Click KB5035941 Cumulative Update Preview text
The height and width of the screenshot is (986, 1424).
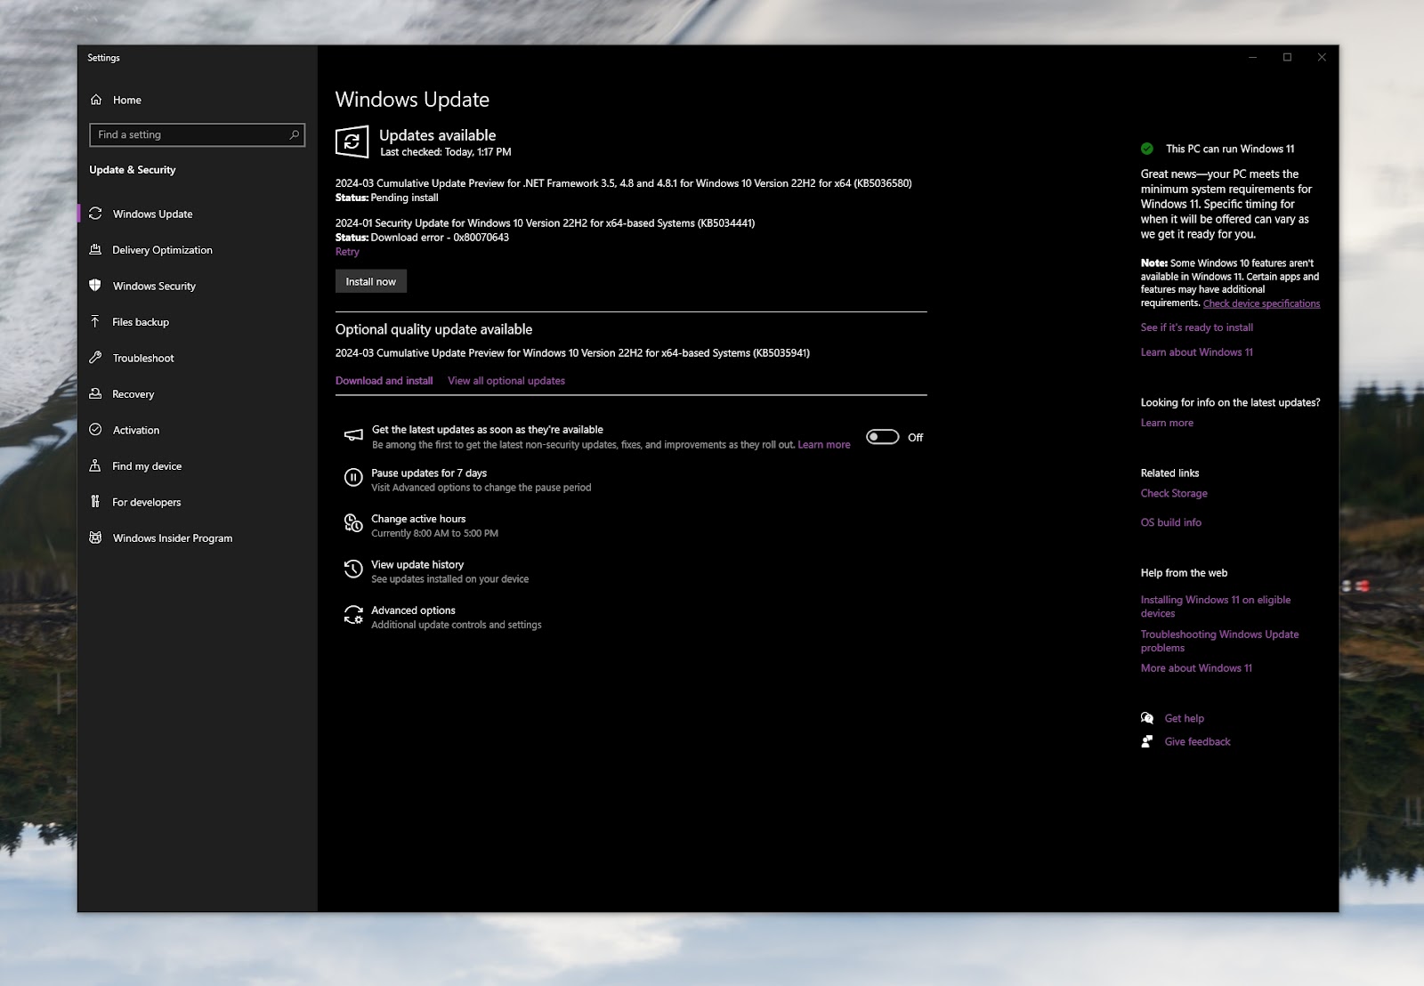coord(572,353)
